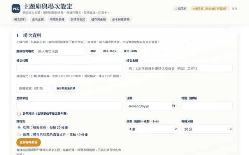
Task: Jump to the 桌次主題 section tab
Action: tap(38, 19)
